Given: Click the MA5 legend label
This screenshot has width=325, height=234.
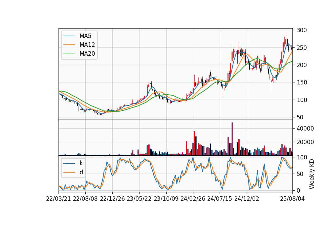Looking at the screenshot, I should coord(85,36).
